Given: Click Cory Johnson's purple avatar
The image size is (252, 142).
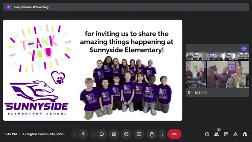Looking at the screenshot, I should (x=9, y=7).
